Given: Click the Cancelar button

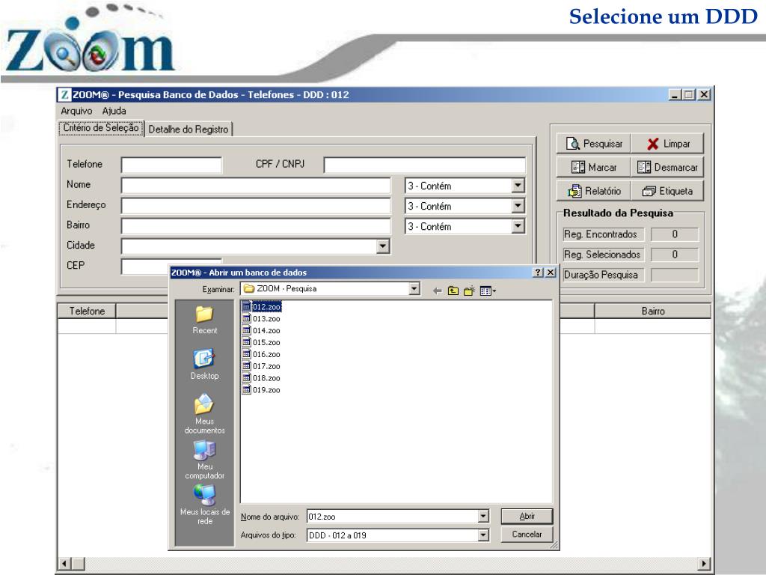Looking at the screenshot, I should (527, 535).
